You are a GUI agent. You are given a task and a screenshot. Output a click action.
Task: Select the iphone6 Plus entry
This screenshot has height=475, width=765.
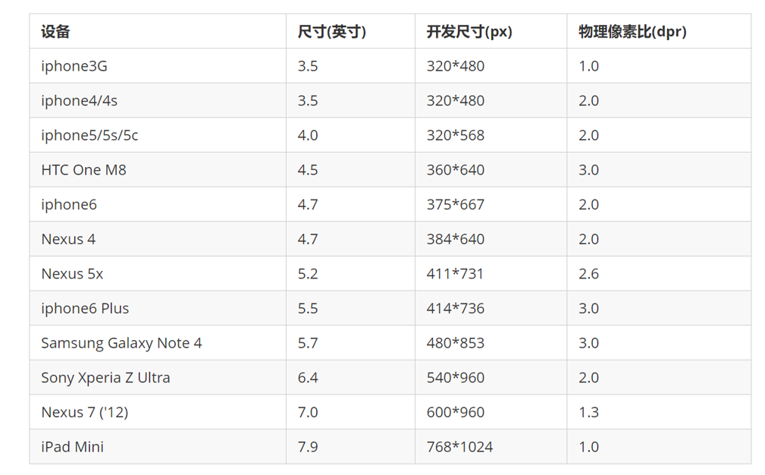click(x=84, y=307)
